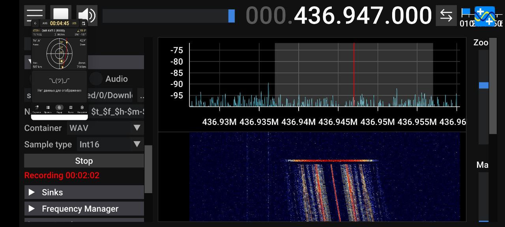505x227 pixels.
Task: Tap back arrow in satellite tracker overlay
Action: (36, 24)
